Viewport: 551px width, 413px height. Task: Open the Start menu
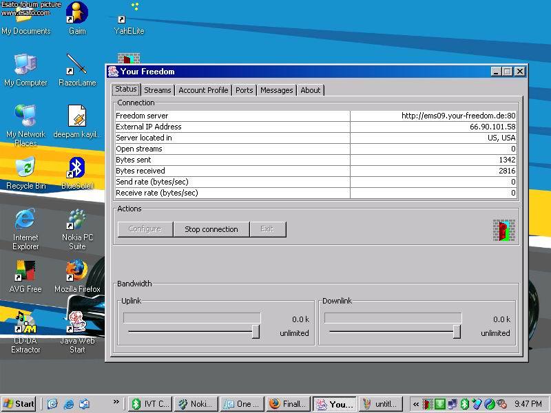(19, 404)
